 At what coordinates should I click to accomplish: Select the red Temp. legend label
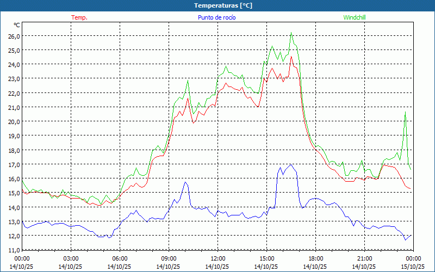79,17
